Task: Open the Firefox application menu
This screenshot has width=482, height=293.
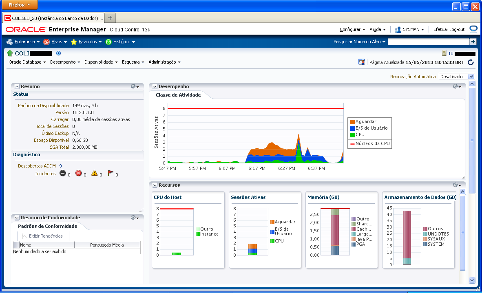Action: 20,4
